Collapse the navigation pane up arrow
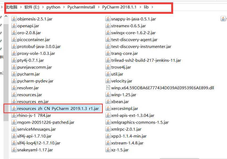 pos(6,16)
